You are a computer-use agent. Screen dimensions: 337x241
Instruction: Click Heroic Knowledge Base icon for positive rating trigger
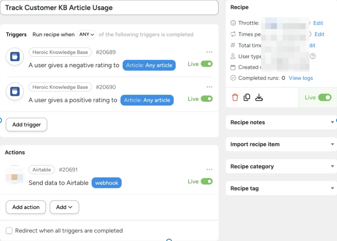pos(15,91)
